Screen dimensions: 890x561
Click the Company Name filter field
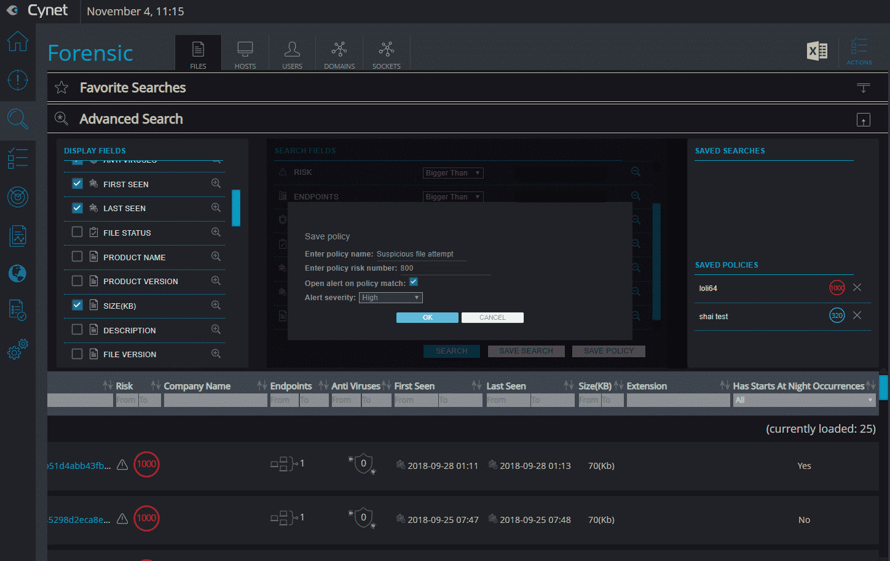click(x=215, y=400)
